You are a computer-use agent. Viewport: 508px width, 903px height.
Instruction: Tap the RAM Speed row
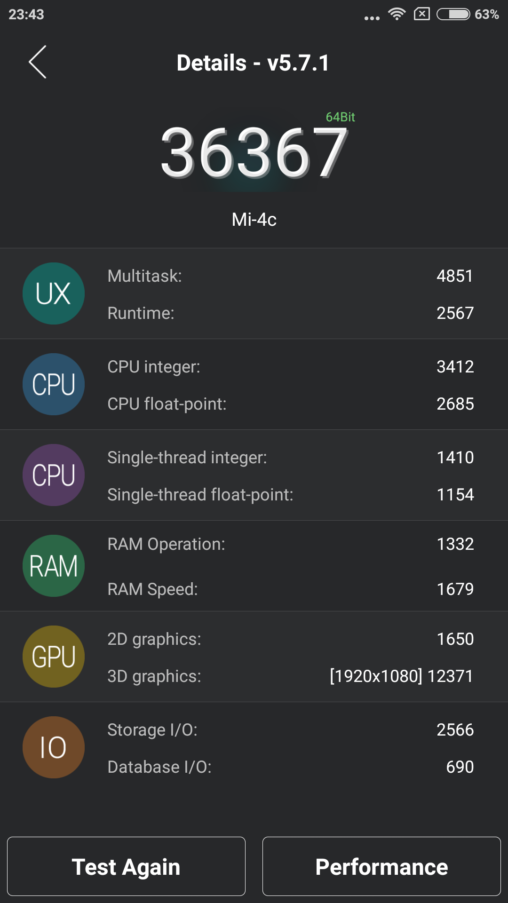290,589
